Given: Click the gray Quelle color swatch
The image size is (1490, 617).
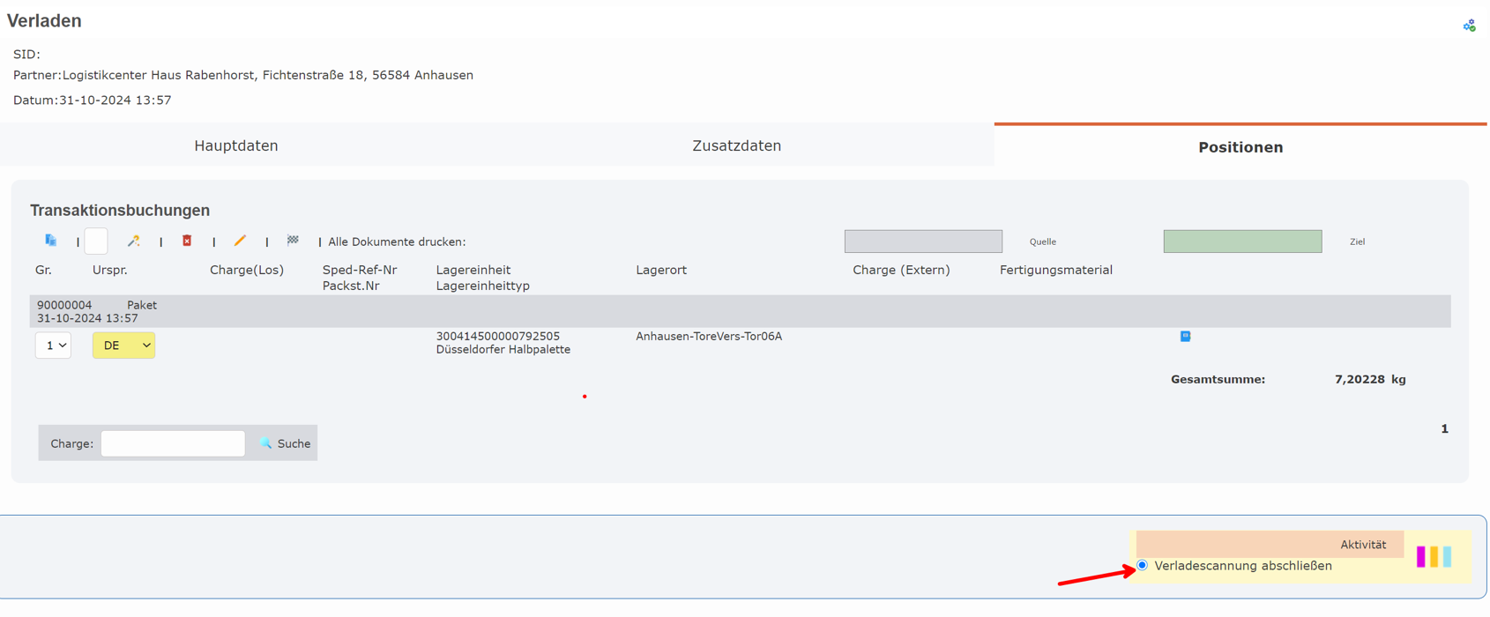Looking at the screenshot, I should (x=923, y=242).
